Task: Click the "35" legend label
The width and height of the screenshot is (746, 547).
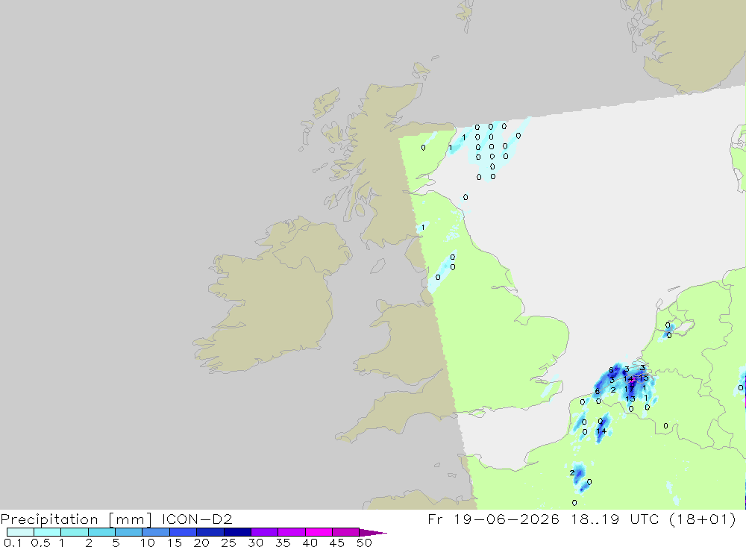Action: [283, 543]
